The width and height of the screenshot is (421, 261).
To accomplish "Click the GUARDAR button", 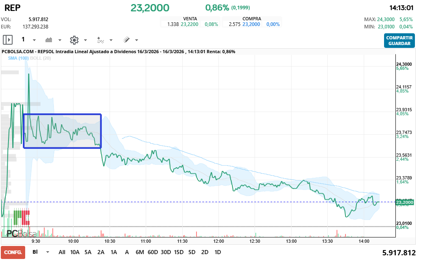I will tap(399, 43).
